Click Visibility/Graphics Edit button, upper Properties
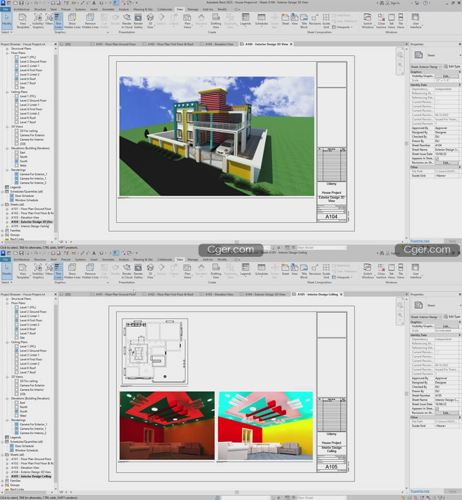The image size is (462, 500). point(446,76)
